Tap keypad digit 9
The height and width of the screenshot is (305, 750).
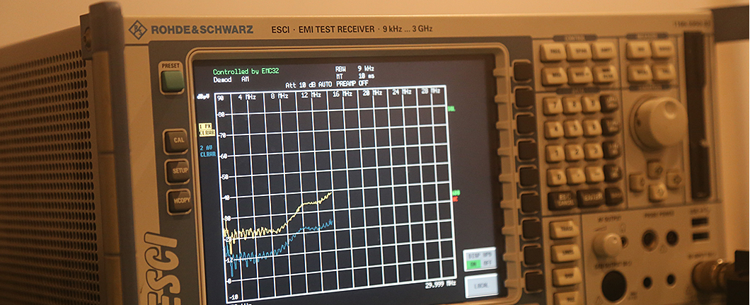point(592,104)
